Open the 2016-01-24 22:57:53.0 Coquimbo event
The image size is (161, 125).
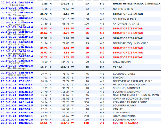17,73
